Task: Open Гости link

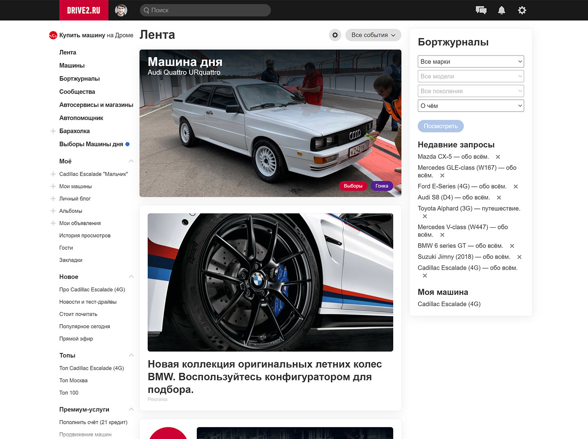Action: click(66, 248)
